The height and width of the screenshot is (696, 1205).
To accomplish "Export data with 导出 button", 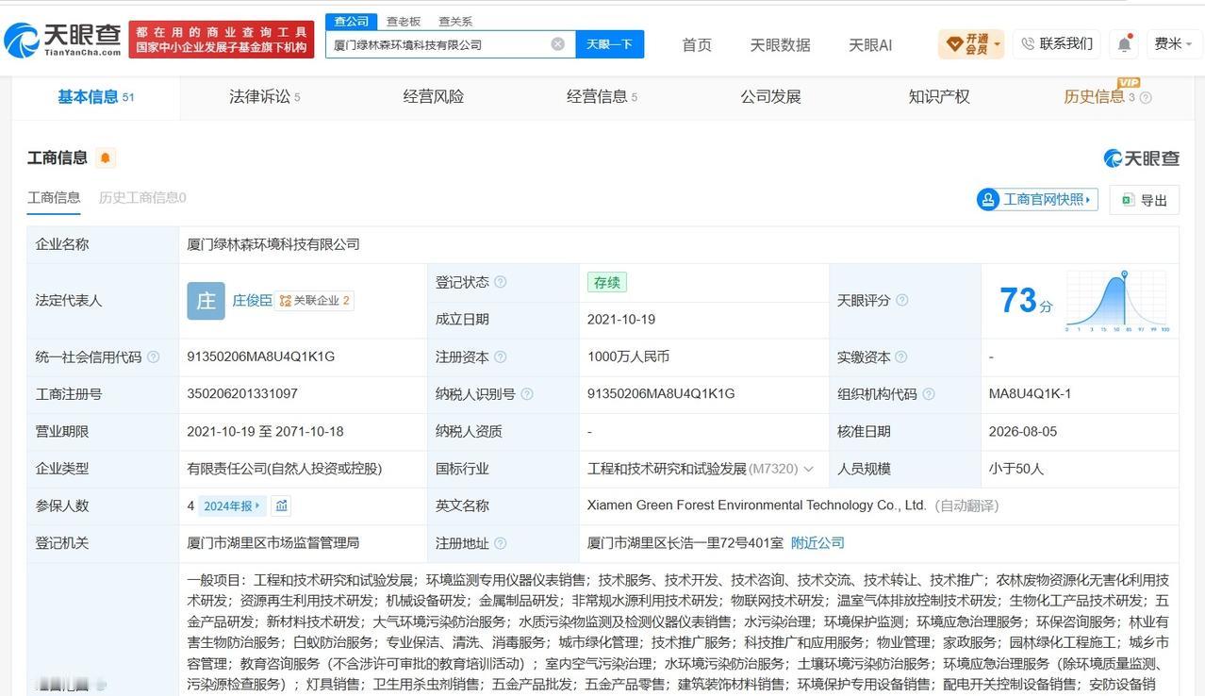I will 1145,200.
